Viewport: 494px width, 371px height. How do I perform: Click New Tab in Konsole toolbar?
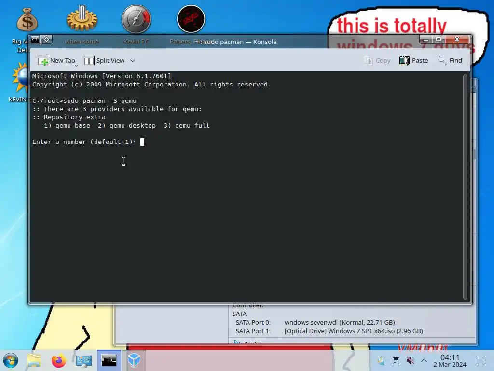coord(56,60)
